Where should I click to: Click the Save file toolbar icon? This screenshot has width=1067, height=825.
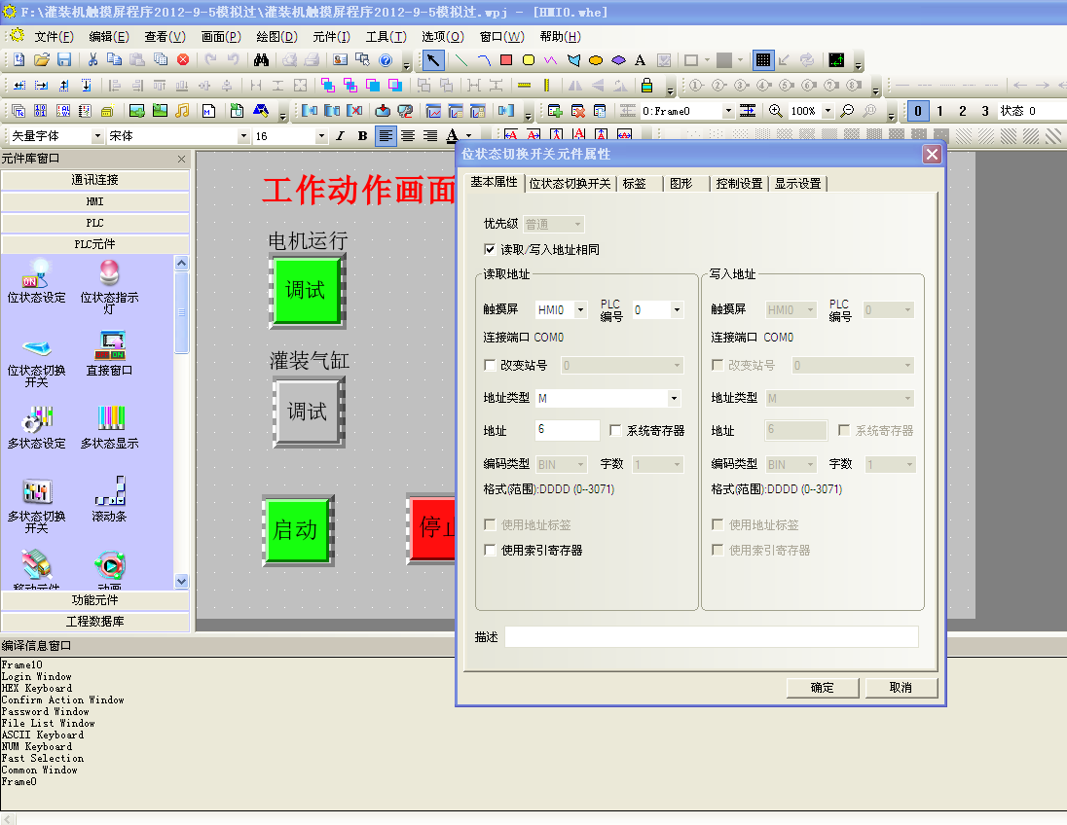point(63,60)
